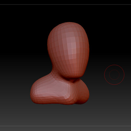Click the top border line of the viewport
The image size is (131, 131).
65,5
